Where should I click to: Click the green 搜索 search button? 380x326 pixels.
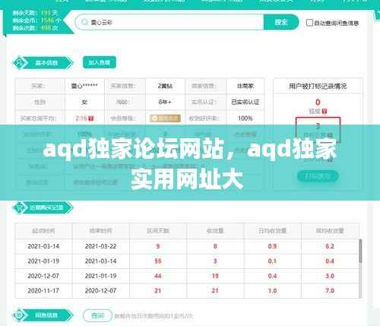[x=281, y=22]
